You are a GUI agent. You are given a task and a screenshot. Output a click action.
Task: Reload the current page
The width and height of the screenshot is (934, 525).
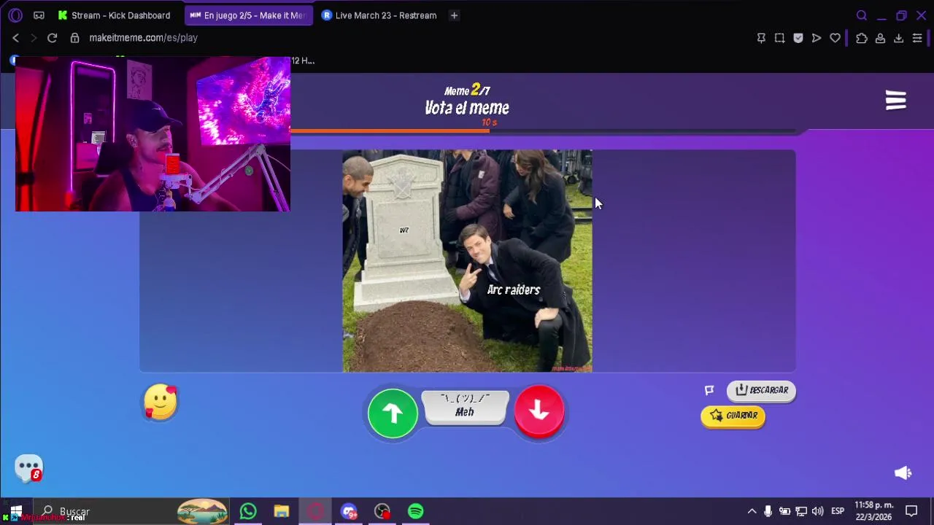pyautogui.click(x=52, y=38)
